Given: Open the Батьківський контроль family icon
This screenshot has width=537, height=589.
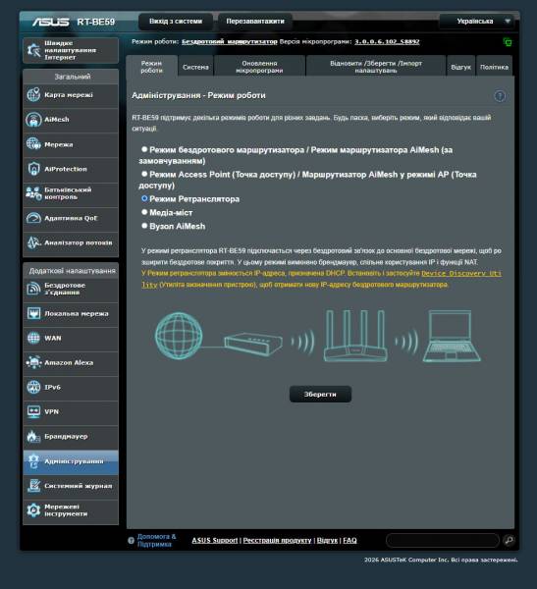Looking at the screenshot, I should coord(33,193).
